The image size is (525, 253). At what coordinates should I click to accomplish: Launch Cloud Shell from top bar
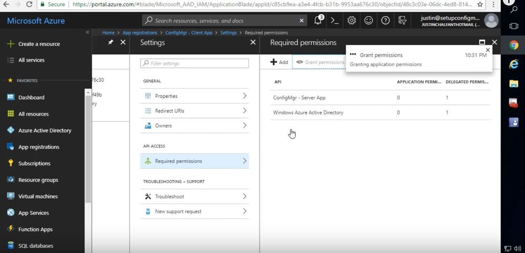click(335, 20)
